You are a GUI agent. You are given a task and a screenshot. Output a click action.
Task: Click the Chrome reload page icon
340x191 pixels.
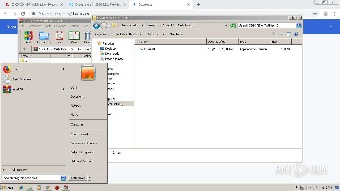(23, 14)
